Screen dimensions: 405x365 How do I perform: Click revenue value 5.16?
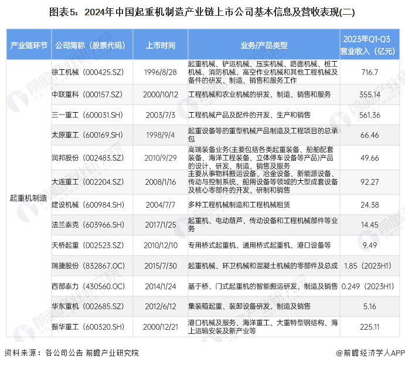370,306
